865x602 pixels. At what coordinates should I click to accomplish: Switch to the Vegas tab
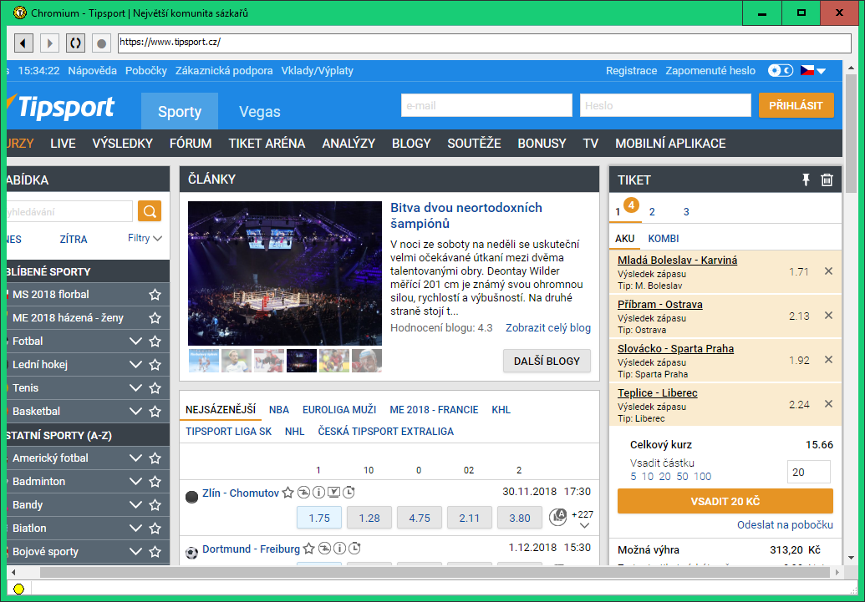pyautogui.click(x=260, y=111)
